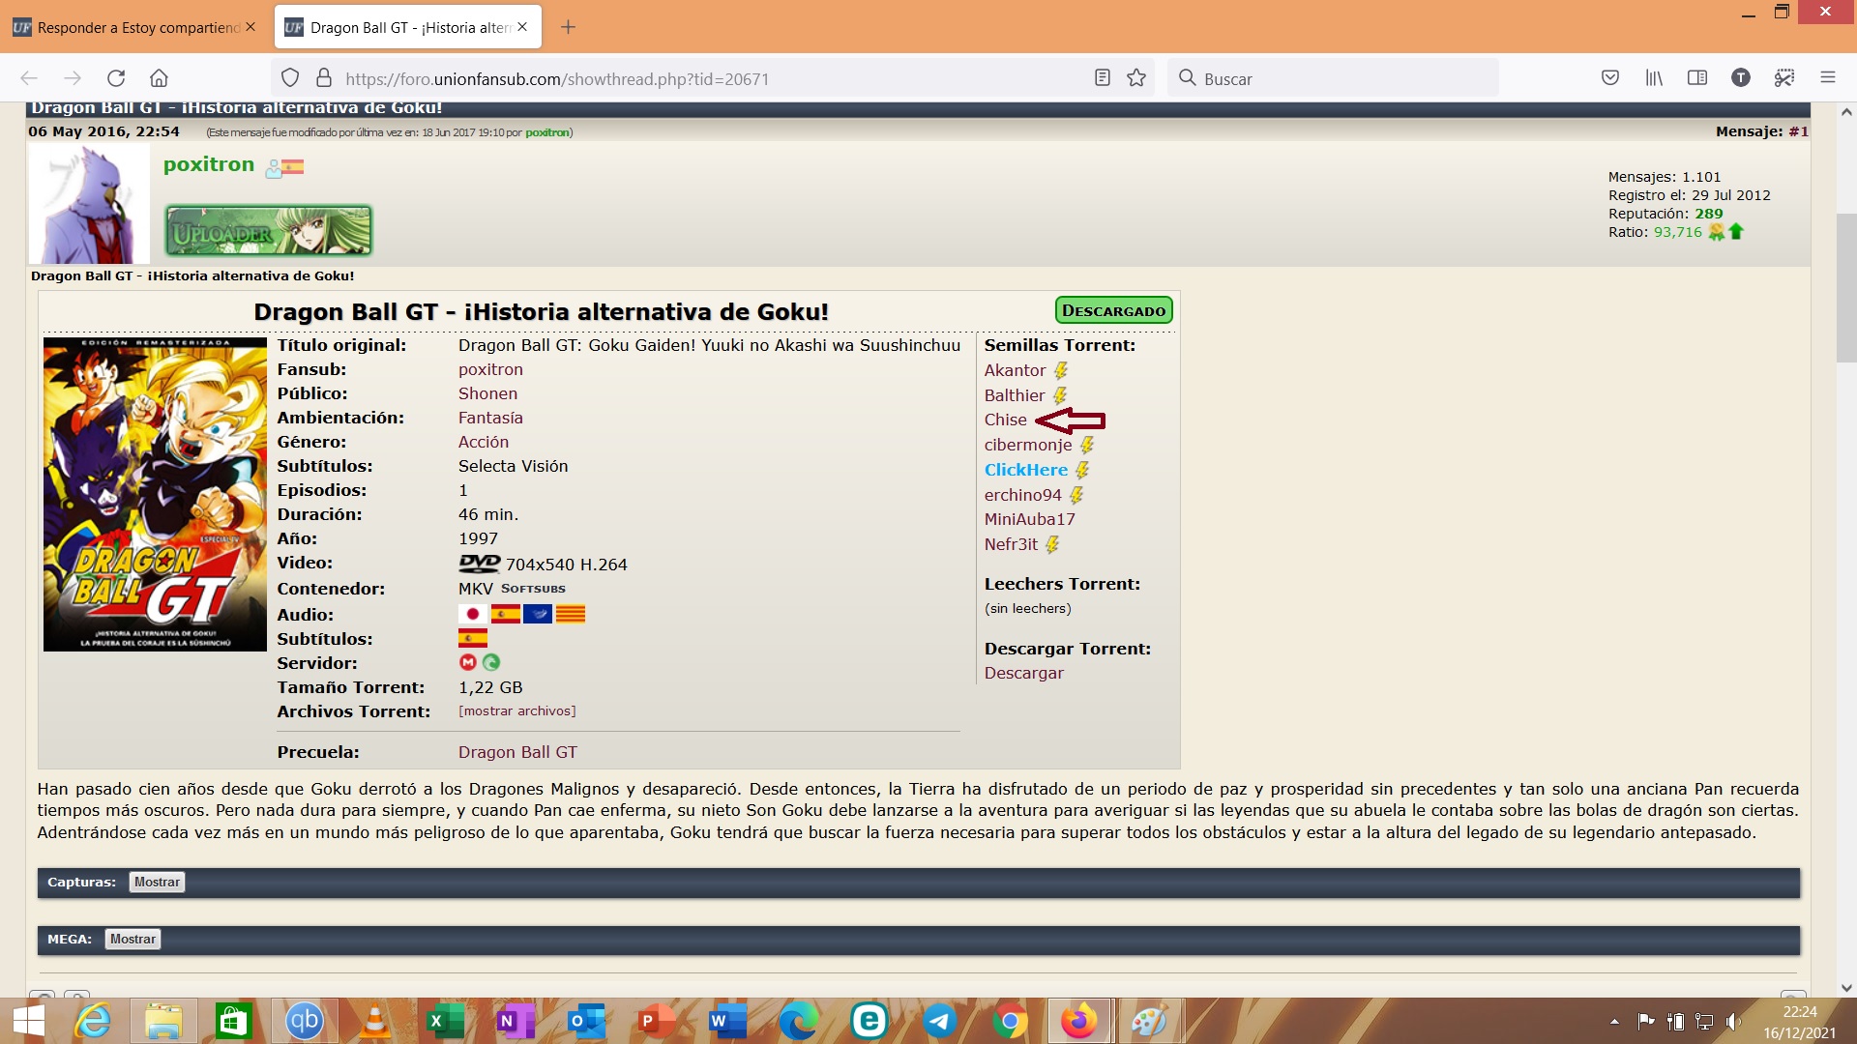Click the Catalan audio flag
1857x1044 pixels.
(x=571, y=614)
